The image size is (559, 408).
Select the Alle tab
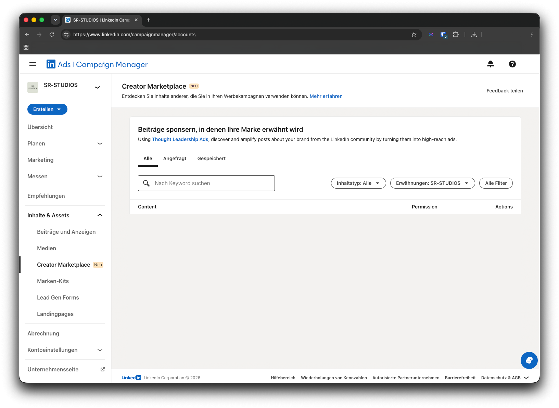pos(148,158)
